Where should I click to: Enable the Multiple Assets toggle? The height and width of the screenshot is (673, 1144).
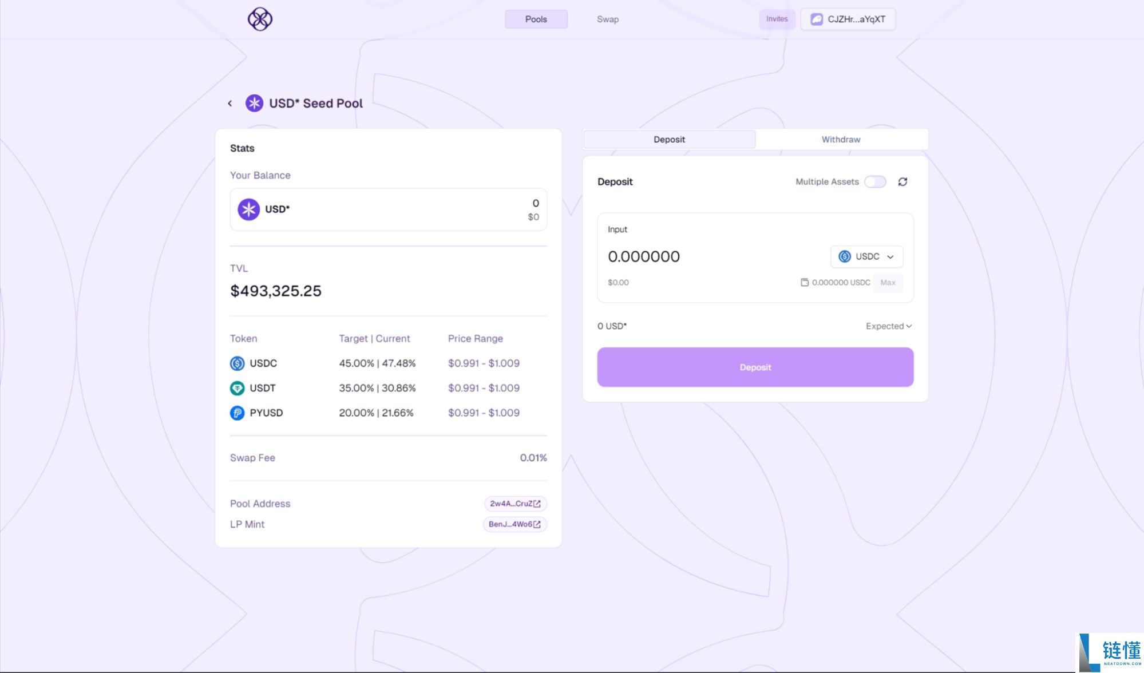coord(874,182)
